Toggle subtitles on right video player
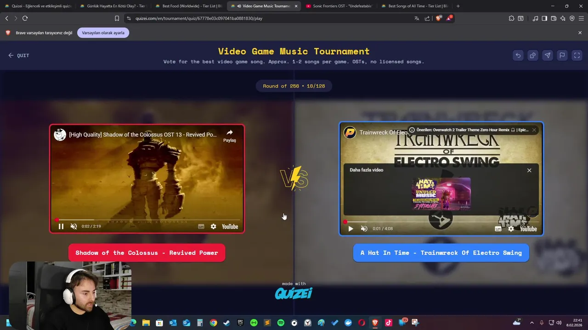The height and width of the screenshot is (330, 588). 498,229
